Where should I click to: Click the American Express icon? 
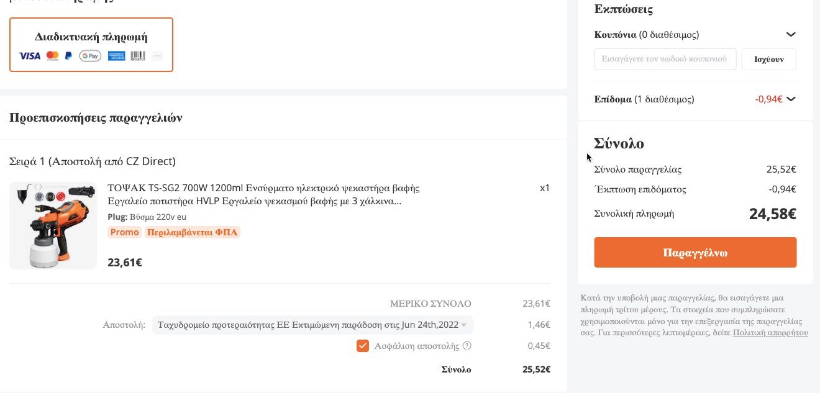(116, 56)
